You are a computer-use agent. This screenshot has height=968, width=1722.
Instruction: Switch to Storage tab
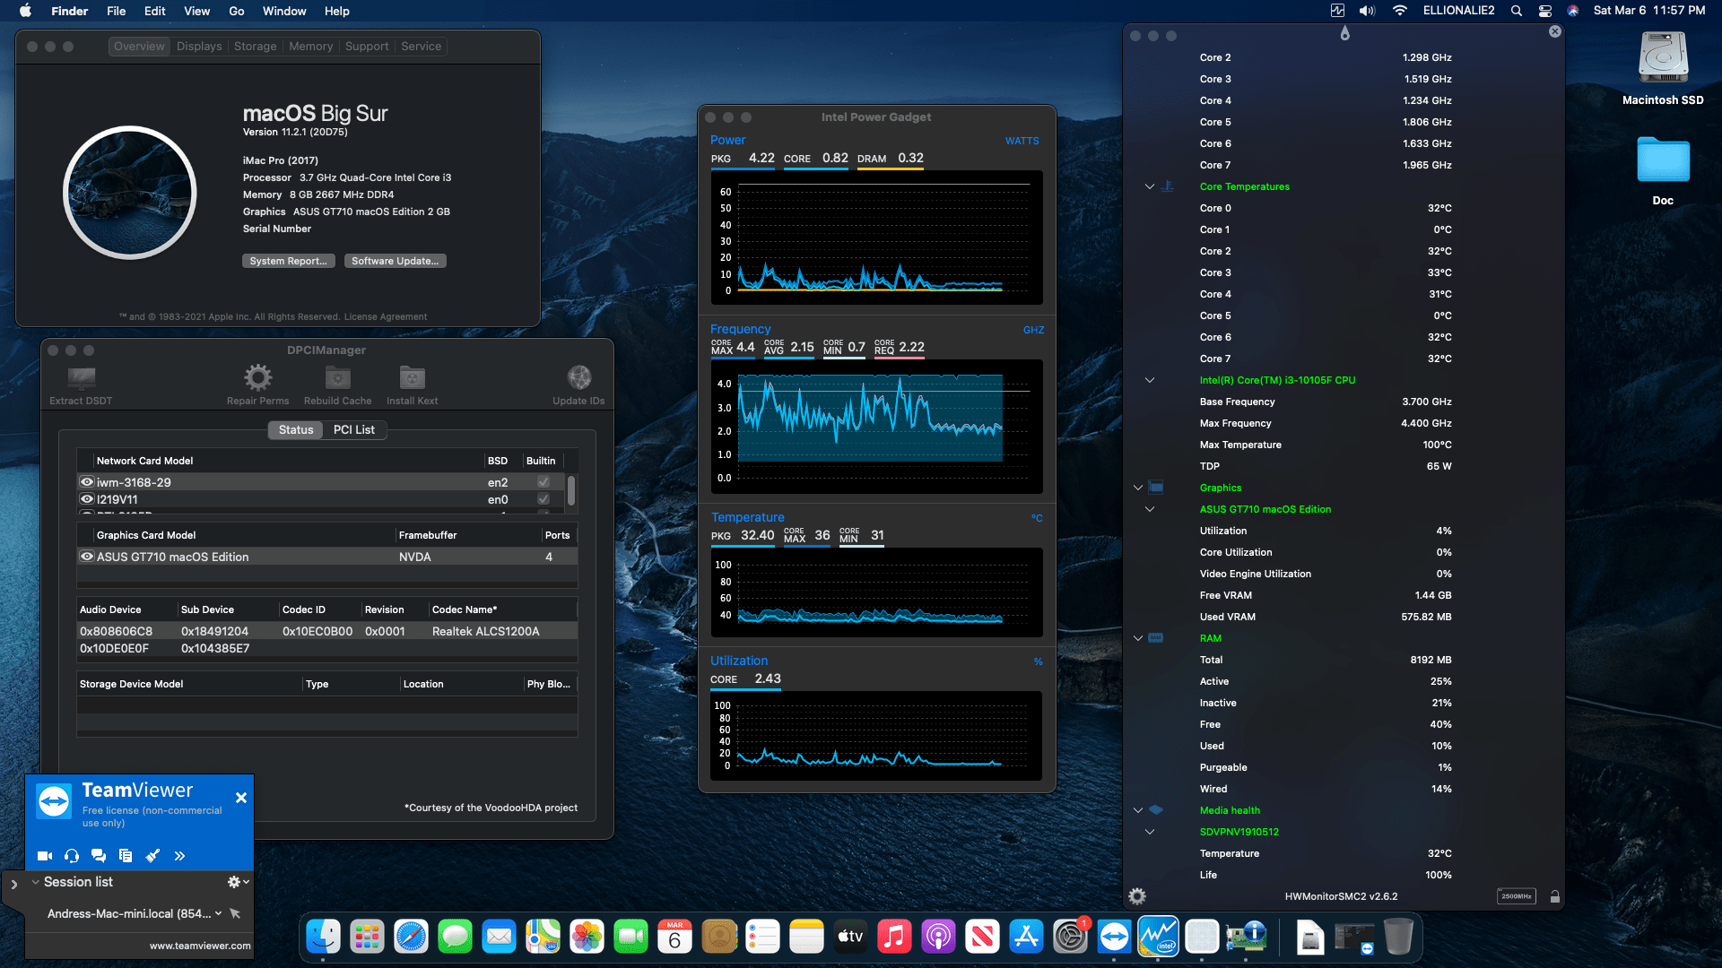(x=255, y=47)
